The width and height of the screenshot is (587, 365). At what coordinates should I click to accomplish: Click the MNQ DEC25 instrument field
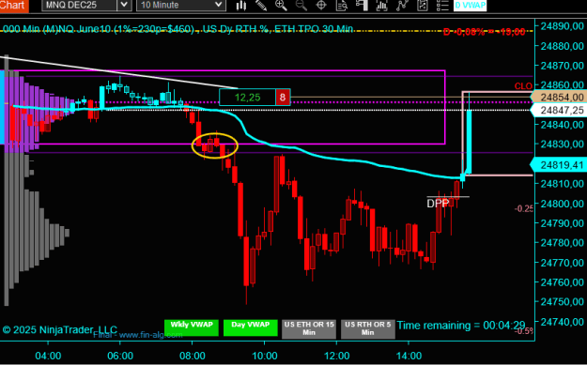[x=80, y=5]
